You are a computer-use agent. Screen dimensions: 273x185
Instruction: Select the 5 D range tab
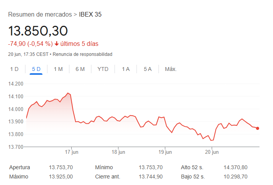click(36, 69)
